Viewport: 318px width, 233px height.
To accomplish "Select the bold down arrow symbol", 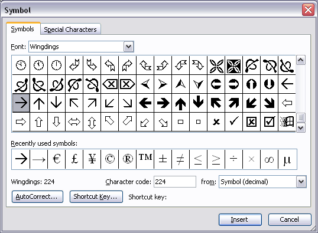I will tap(199, 103).
